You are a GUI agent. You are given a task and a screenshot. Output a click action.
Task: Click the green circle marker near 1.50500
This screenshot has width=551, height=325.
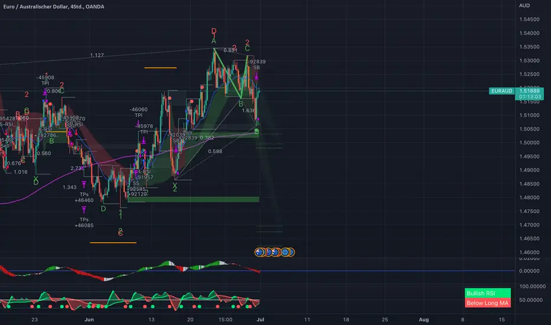[257, 131]
